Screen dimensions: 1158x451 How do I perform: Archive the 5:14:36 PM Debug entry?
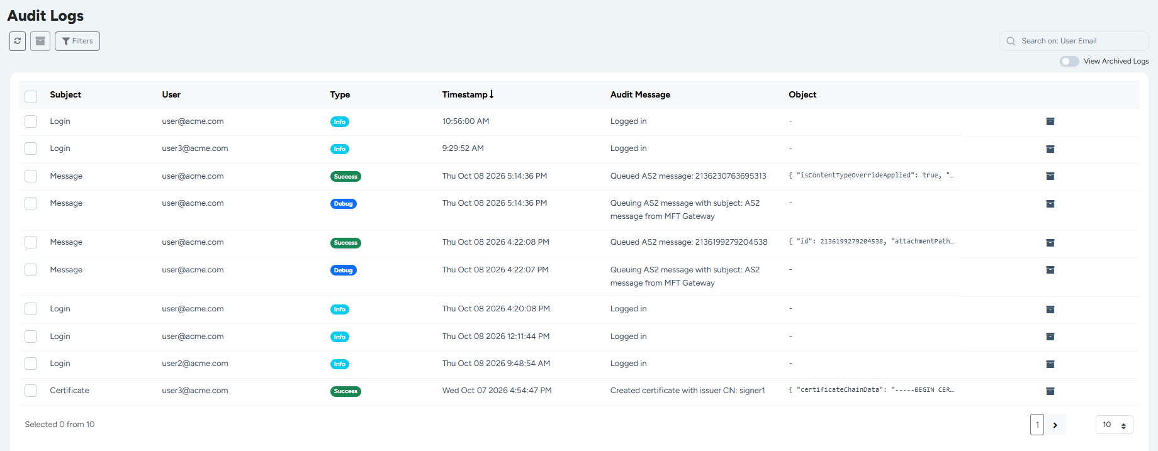pyautogui.click(x=1050, y=204)
